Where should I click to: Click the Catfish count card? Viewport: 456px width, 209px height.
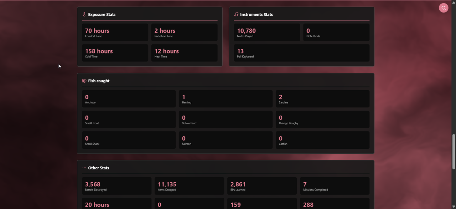click(x=322, y=140)
